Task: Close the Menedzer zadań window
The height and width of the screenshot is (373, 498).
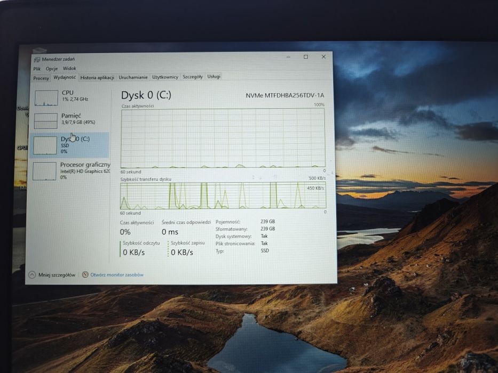Action: pos(323,57)
